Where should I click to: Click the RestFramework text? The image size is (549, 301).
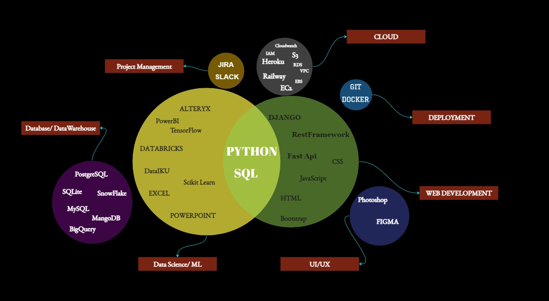pyautogui.click(x=321, y=134)
